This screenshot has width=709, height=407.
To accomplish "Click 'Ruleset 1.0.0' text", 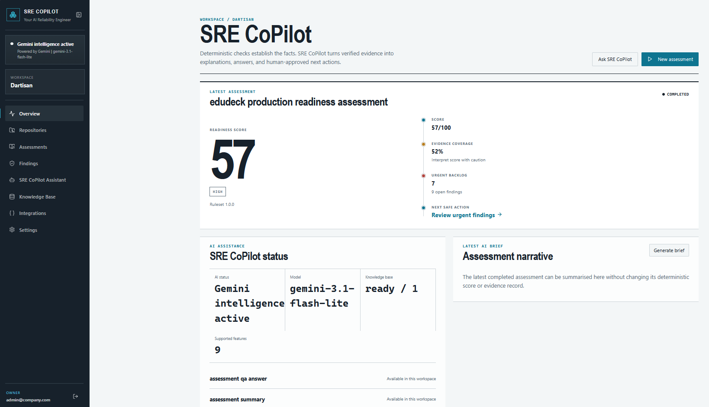I will point(222,205).
